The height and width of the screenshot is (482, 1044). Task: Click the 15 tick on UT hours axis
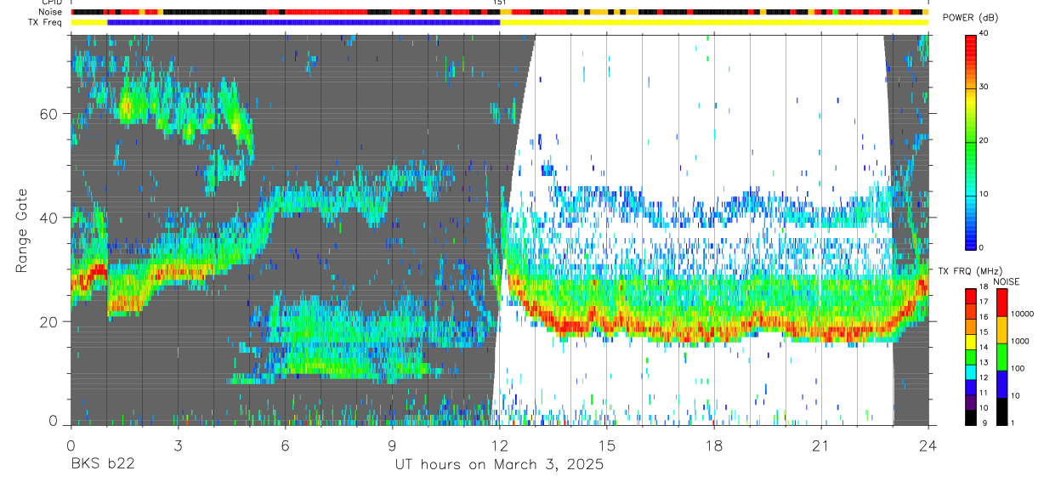point(607,445)
